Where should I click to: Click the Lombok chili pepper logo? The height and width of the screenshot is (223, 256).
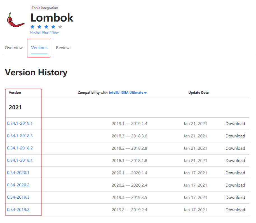[16, 20]
